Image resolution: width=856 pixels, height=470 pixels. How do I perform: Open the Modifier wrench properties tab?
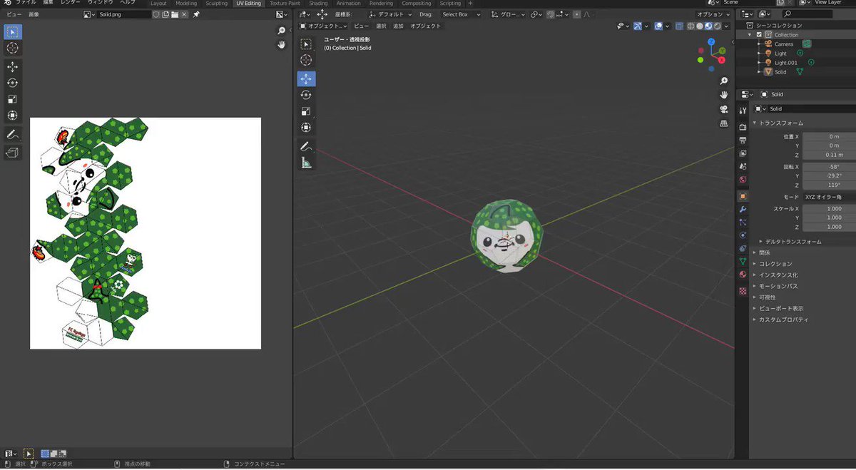coord(743,209)
